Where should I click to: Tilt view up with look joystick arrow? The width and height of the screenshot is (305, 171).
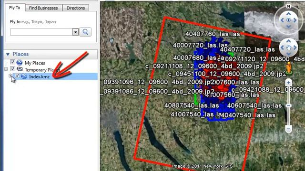[x=288, y=14]
